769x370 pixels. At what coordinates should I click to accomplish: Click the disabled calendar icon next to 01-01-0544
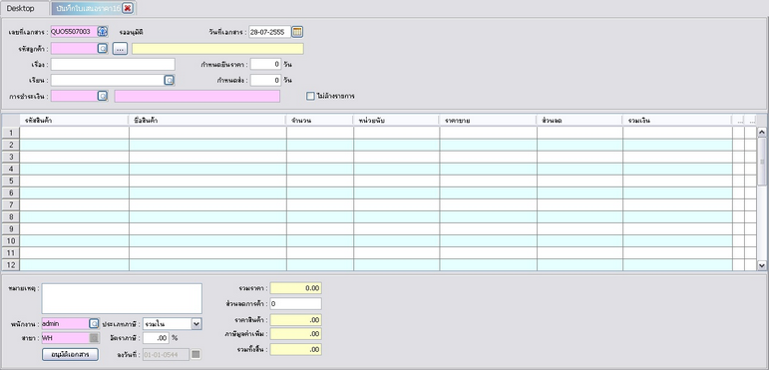(195, 354)
